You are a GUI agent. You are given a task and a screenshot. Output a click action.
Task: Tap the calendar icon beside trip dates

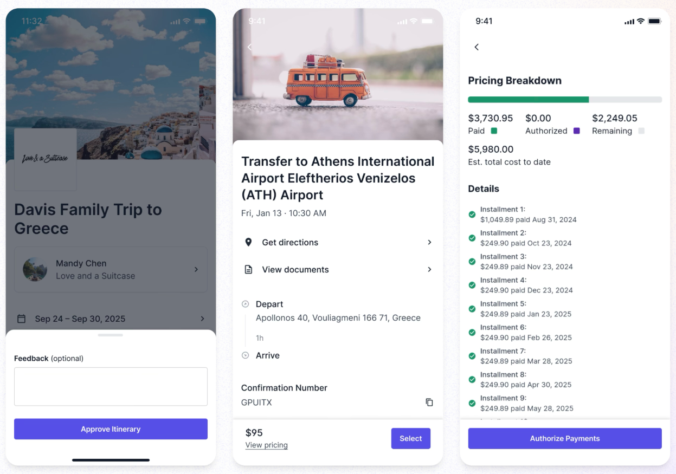click(x=22, y=319)
